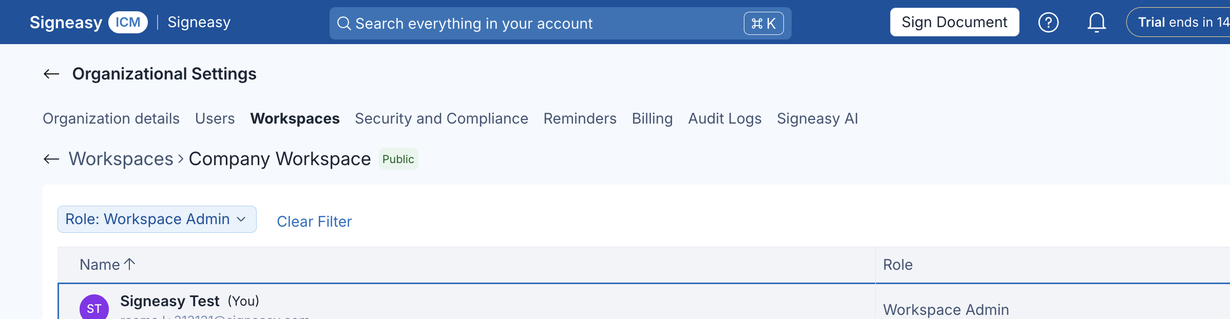This screenshot has width=1230, height=319.
Task: Click the Sign Document button
Action: [955, 22]
